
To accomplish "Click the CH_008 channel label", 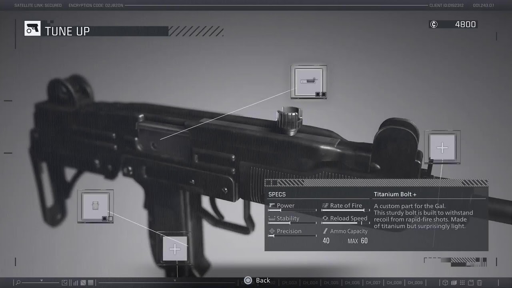I will click(x=394, y=283).
